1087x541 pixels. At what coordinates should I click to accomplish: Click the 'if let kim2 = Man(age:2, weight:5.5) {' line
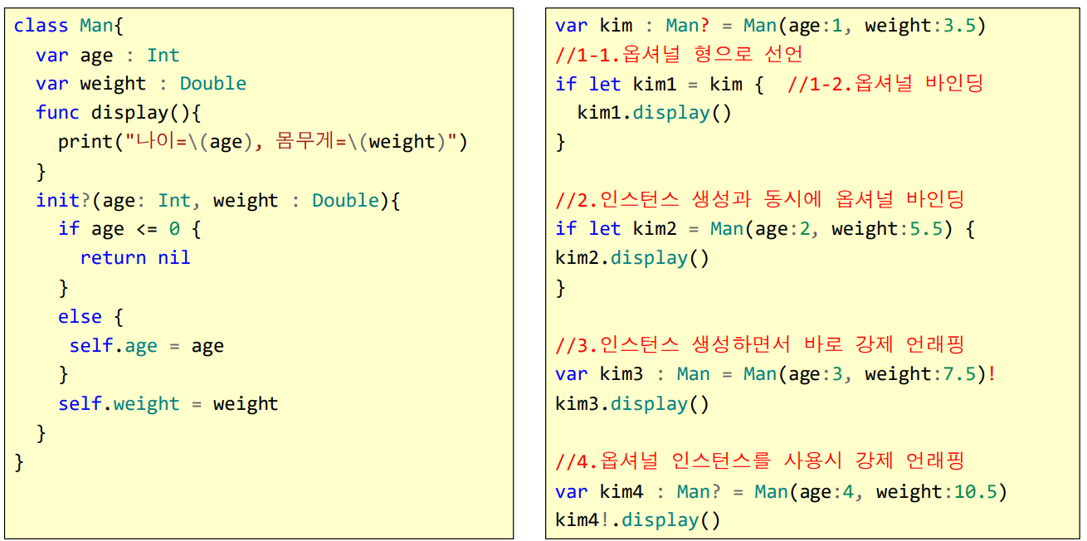[765, 229]
